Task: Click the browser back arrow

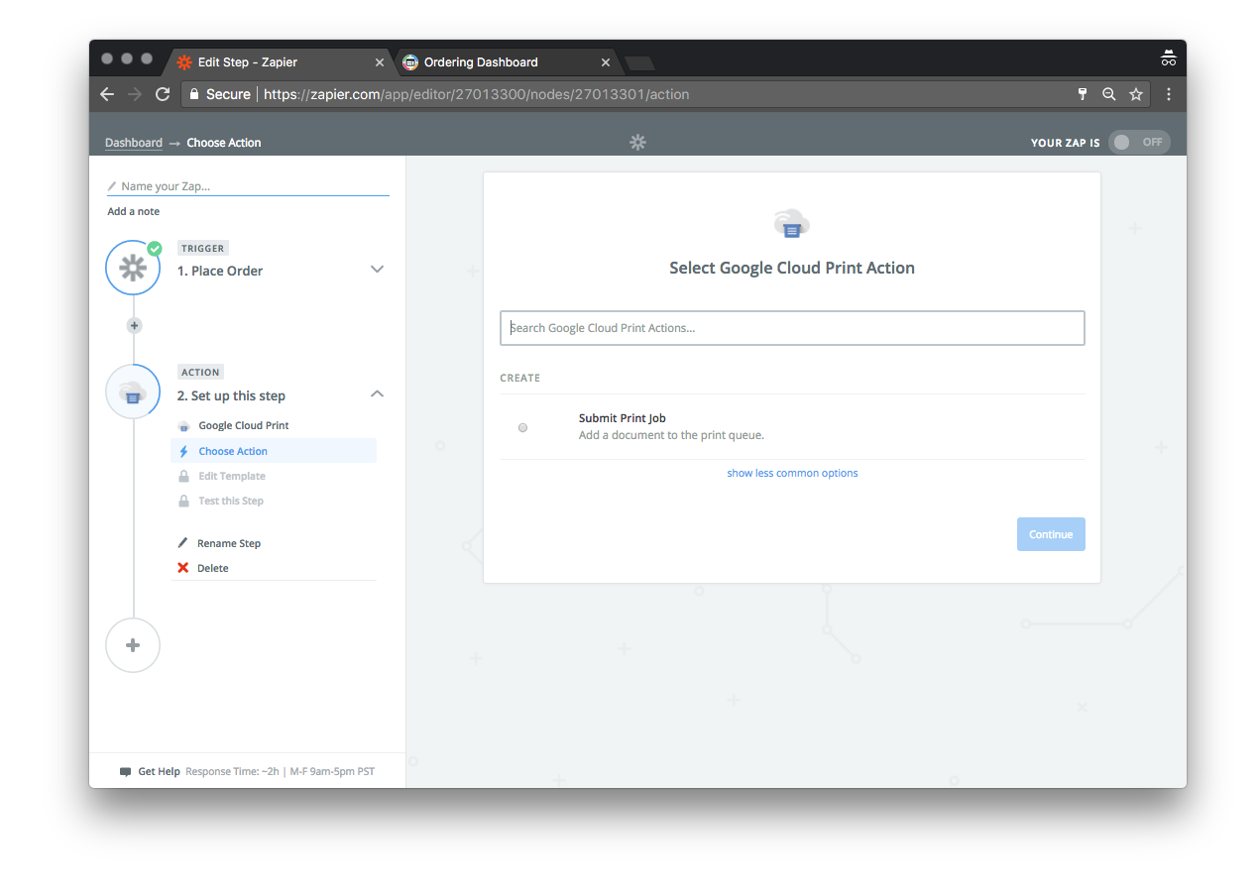Action: [107, 94]
